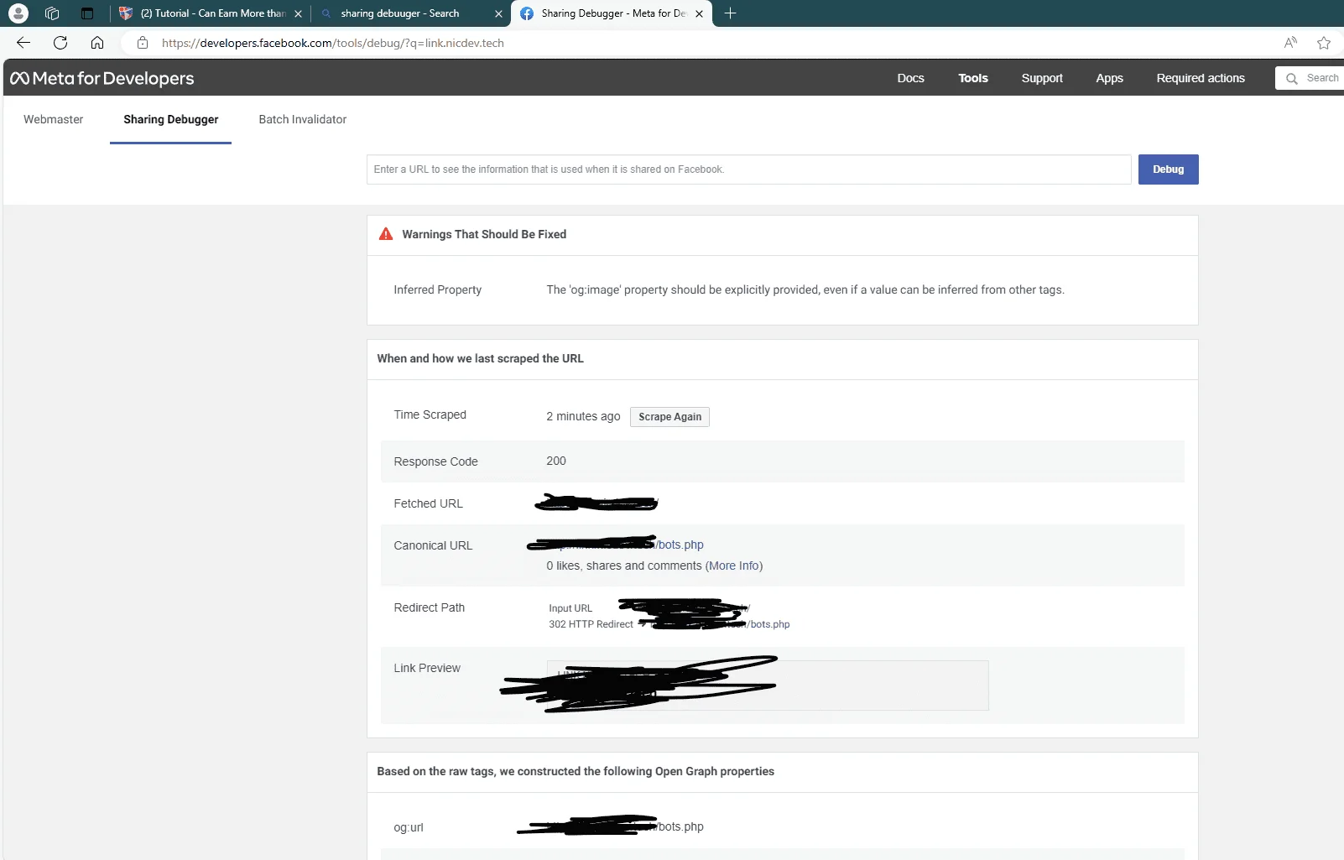Select the 'Redirect Path' label
The width and height of the screenshot is (1344, 860).
[429, 607]
